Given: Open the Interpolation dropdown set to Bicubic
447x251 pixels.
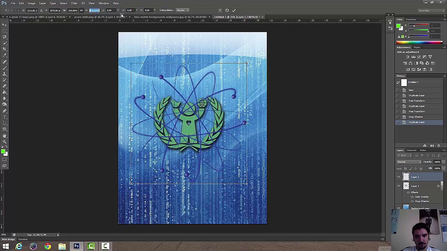Looking at the screenshot, I should tap(182, 10).
